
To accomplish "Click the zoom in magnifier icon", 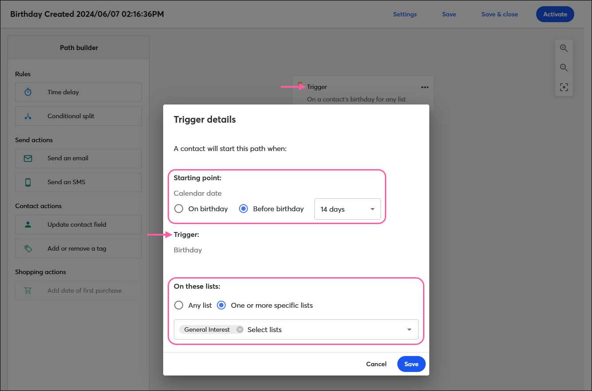I will click(x=564, y=48).
